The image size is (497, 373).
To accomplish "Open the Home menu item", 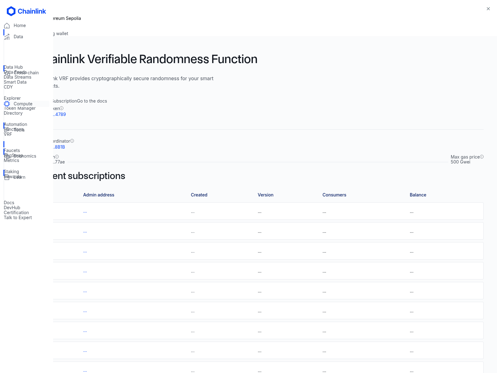I will (x=20, y=25).
